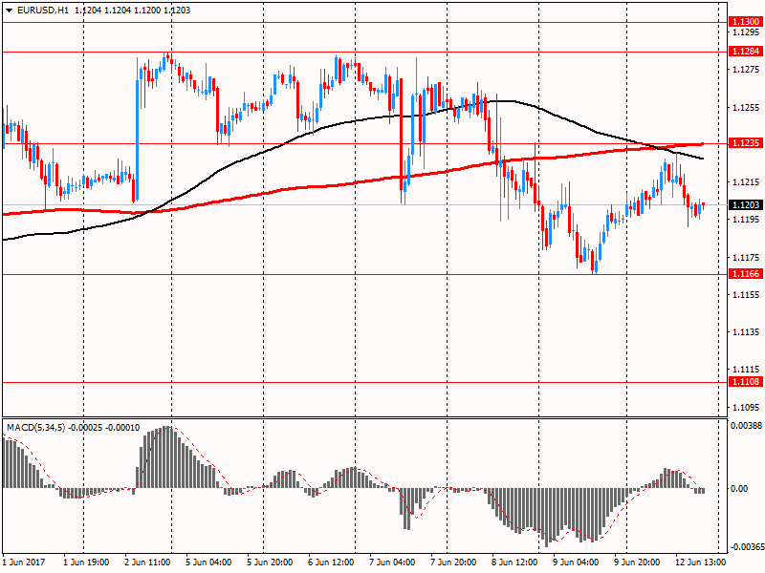Click the 2 Jun 11:00 time axis label
The width and height of the screenshot is (765, 573).
coord(148,562)
